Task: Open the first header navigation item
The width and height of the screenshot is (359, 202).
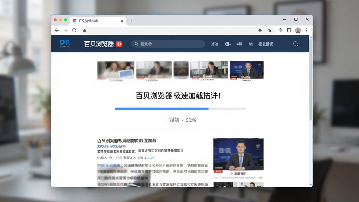Action: pyautogui.click(x=215, y=44)
